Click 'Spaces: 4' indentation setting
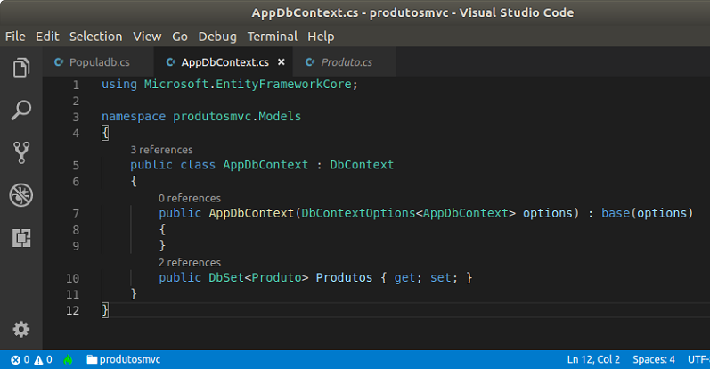 pos(653,360)
